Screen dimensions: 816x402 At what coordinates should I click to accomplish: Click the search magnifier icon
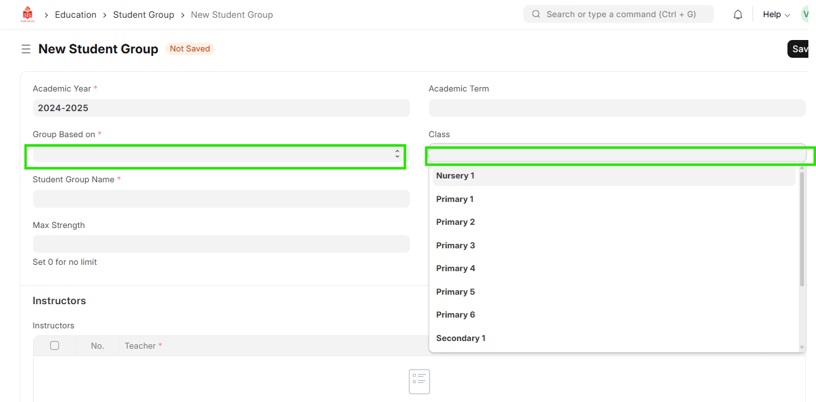[536, 14]
